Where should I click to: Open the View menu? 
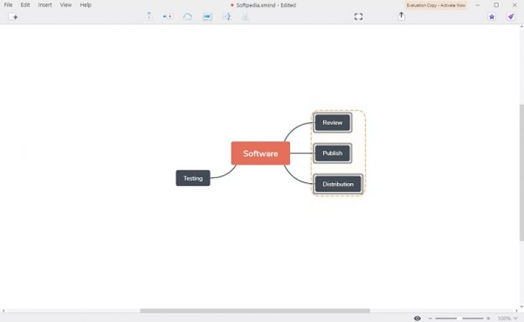[x=66, y=5]
